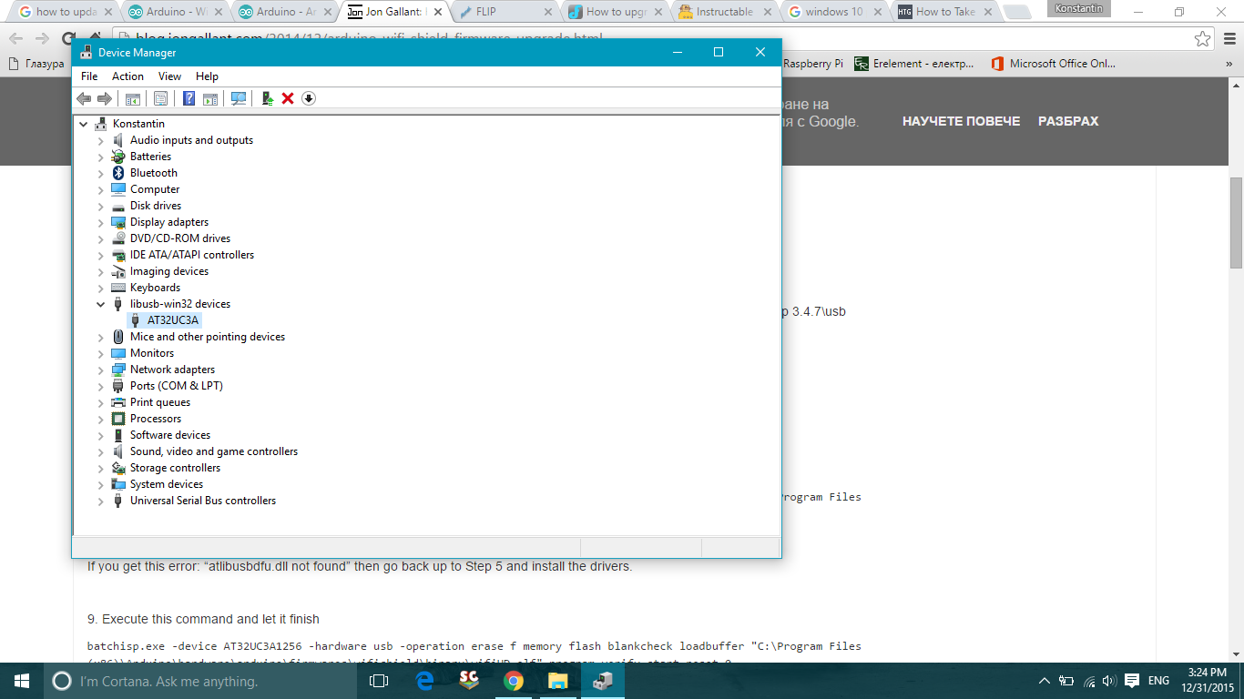Image resolution: width=1244 pixels, height=699 pixels.
Task: Go back using the toolbar back arrow
Action: tap(84, 97)
